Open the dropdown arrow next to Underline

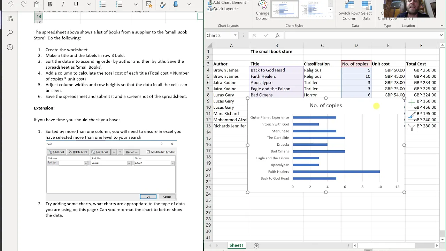click(89, 5)
